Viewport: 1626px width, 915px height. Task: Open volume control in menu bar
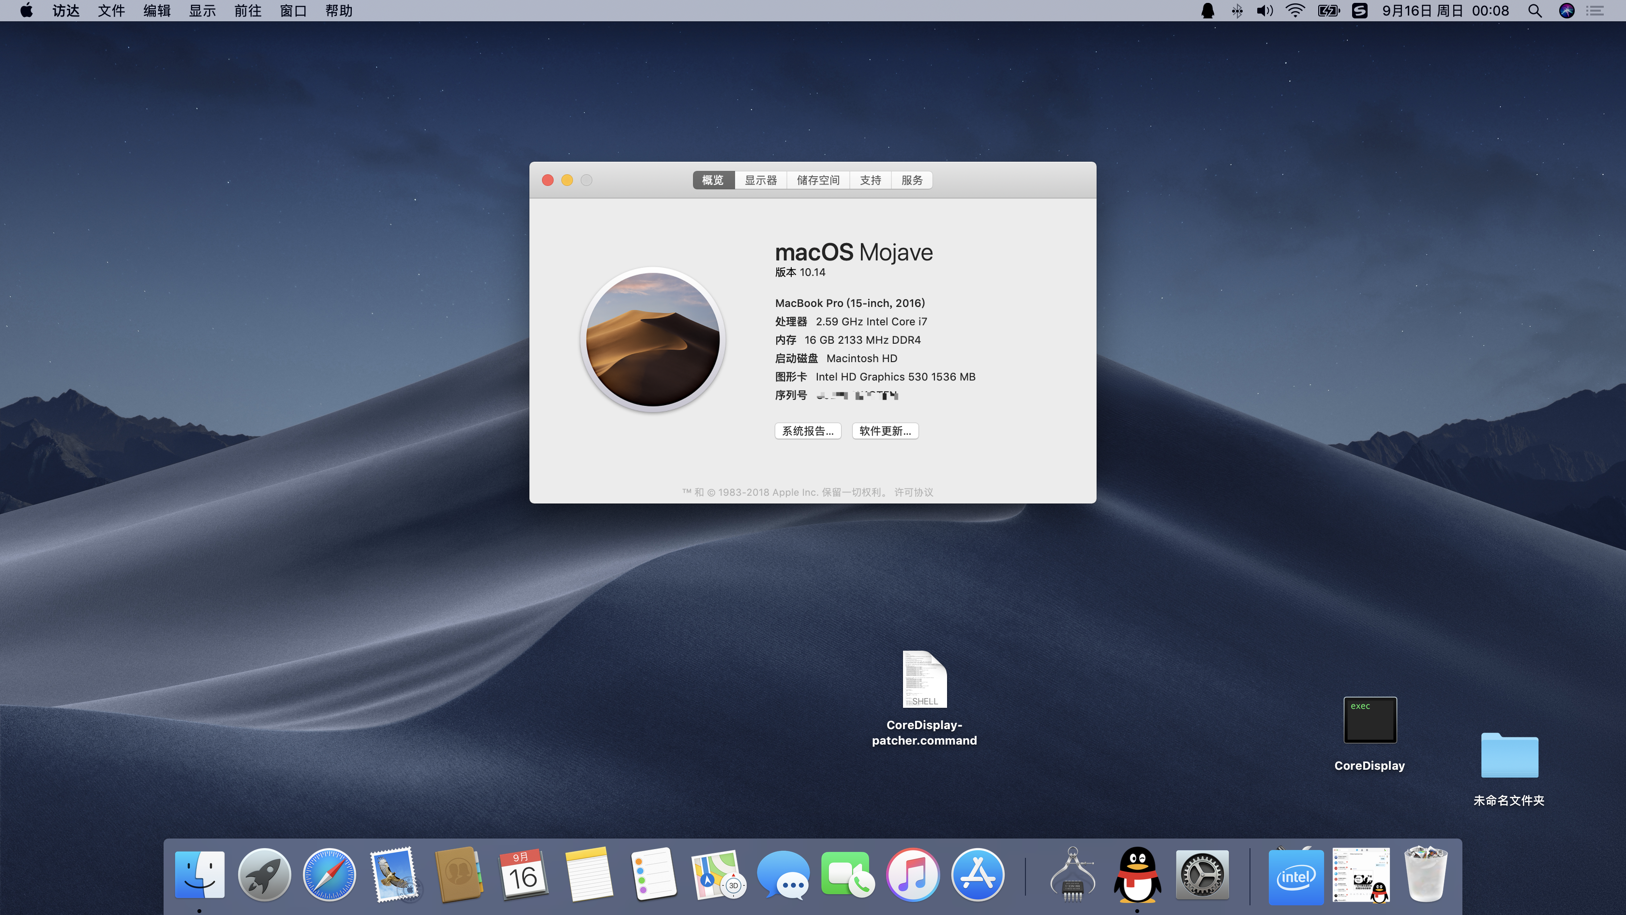(x=1265, y=11)
